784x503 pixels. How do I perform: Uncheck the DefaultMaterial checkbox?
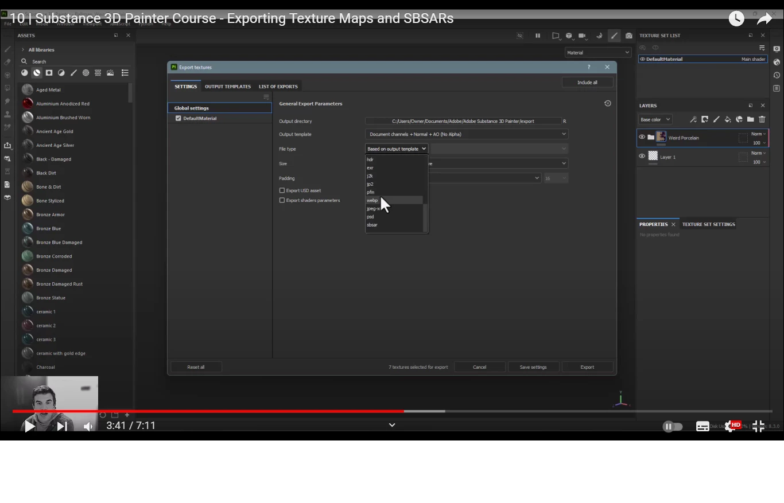[x=178, y=118]
